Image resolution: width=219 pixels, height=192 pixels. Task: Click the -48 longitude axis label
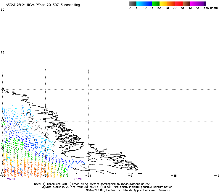click(174, 175)
